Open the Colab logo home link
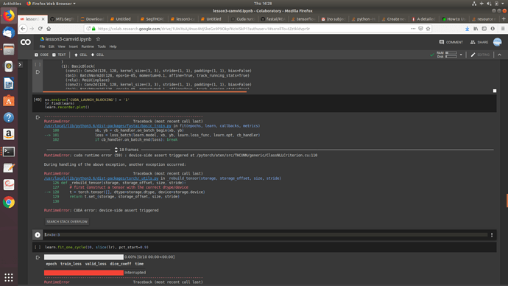 [x=26, y=42]
